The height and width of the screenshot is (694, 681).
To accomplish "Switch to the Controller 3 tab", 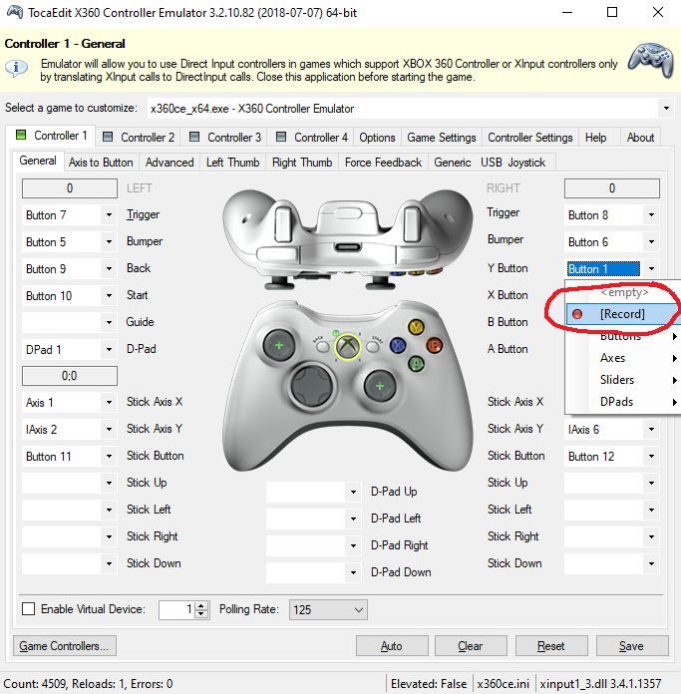I will 225,138.
